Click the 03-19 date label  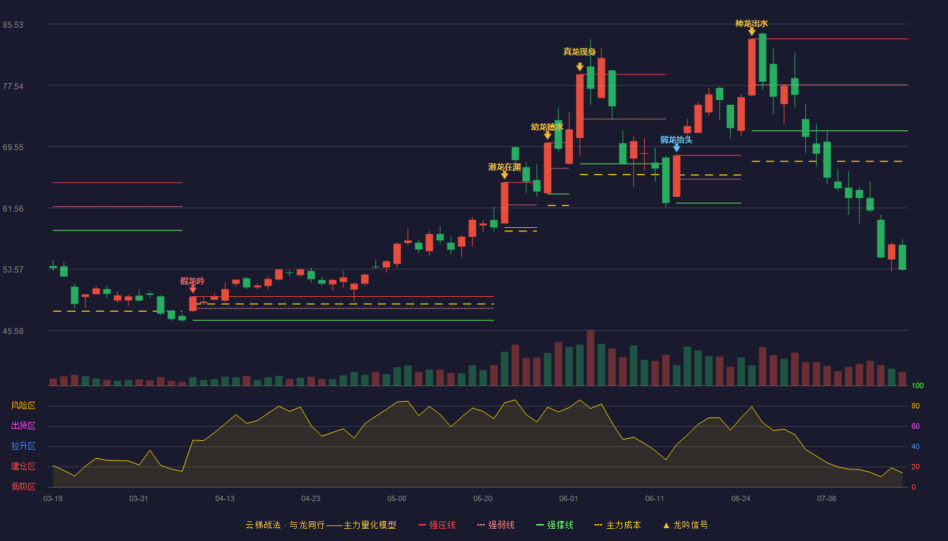[x=53, y=498]
